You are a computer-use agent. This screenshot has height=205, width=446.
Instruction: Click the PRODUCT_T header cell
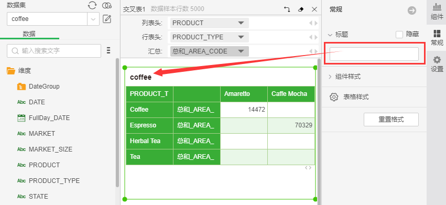point(149,94)
